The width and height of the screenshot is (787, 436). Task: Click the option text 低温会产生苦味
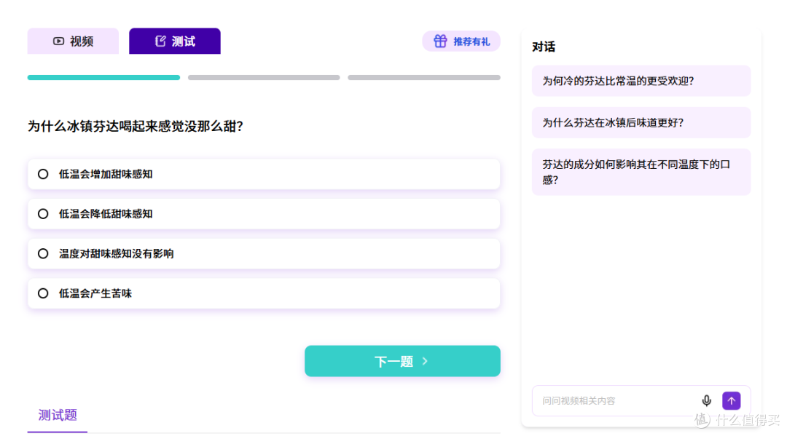(x=95, y=293)
